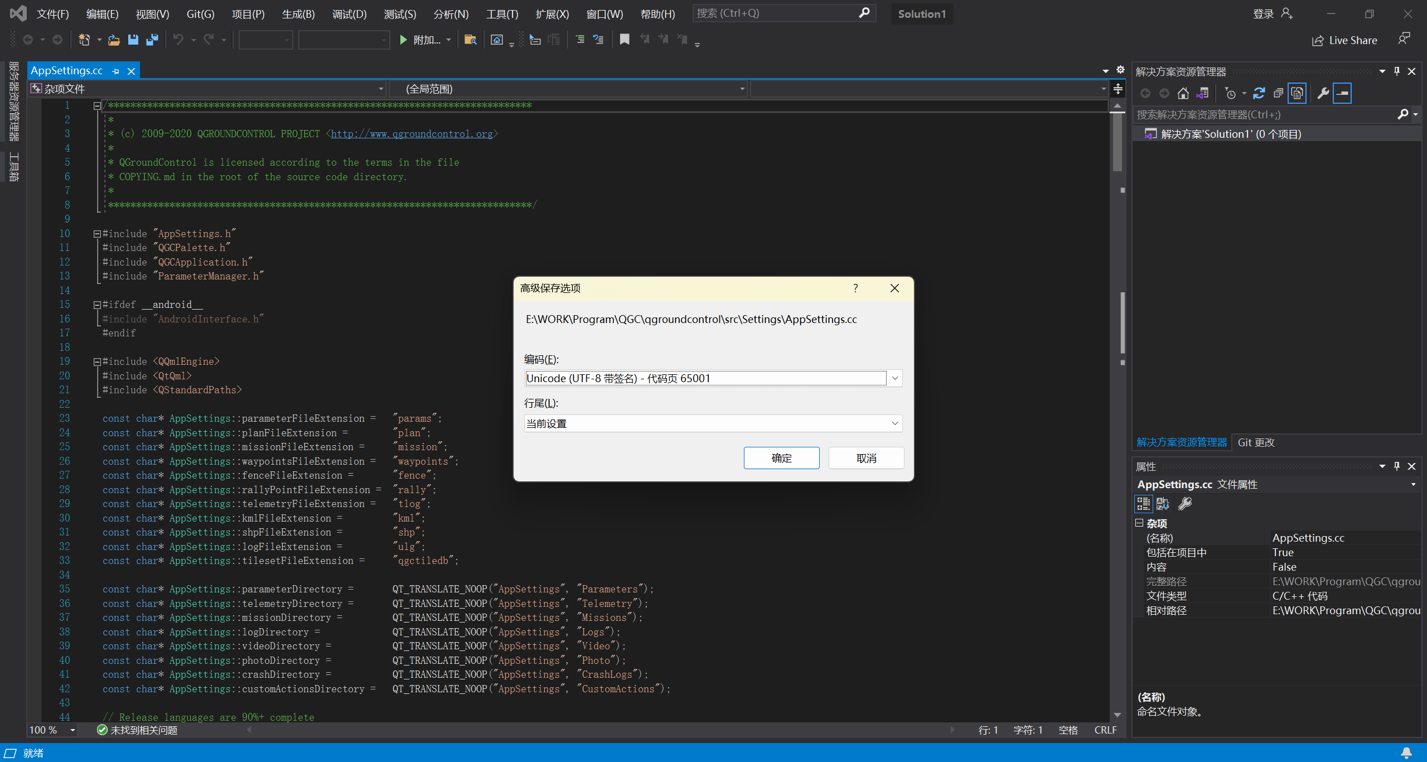
Task: Click the increase indent toolbar icon
Action: click(580, 40)
